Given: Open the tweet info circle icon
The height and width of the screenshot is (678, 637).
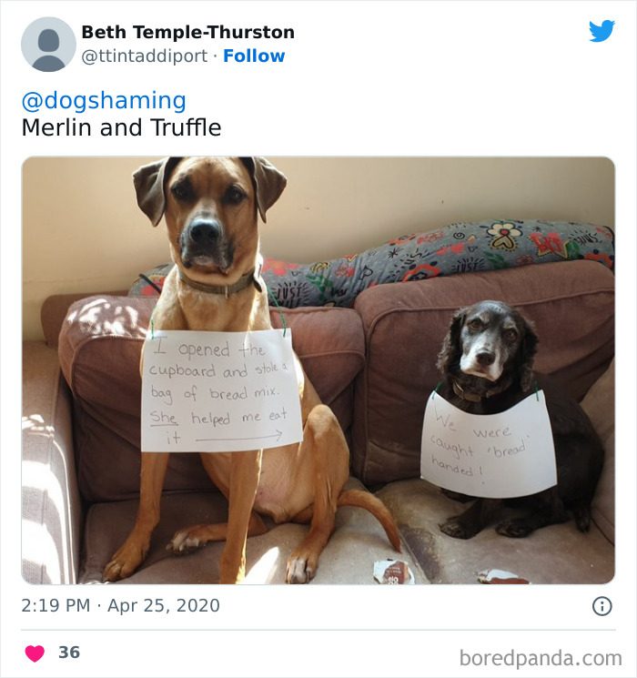Looking at the screenshot, I should coord(602,606).
